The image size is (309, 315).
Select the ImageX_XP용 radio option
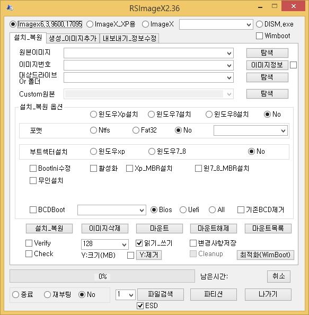point(111,24)
